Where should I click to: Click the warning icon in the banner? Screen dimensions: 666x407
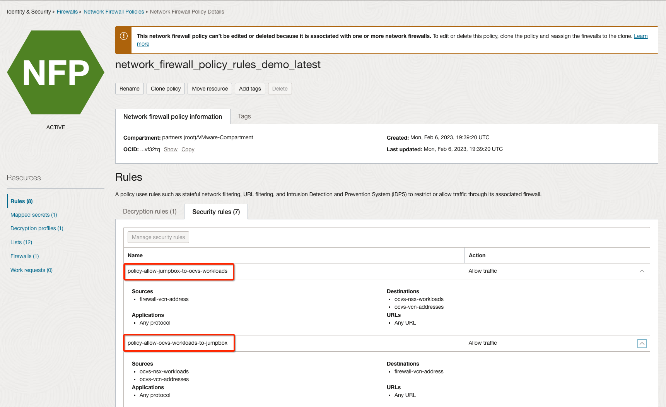(123, 36)
